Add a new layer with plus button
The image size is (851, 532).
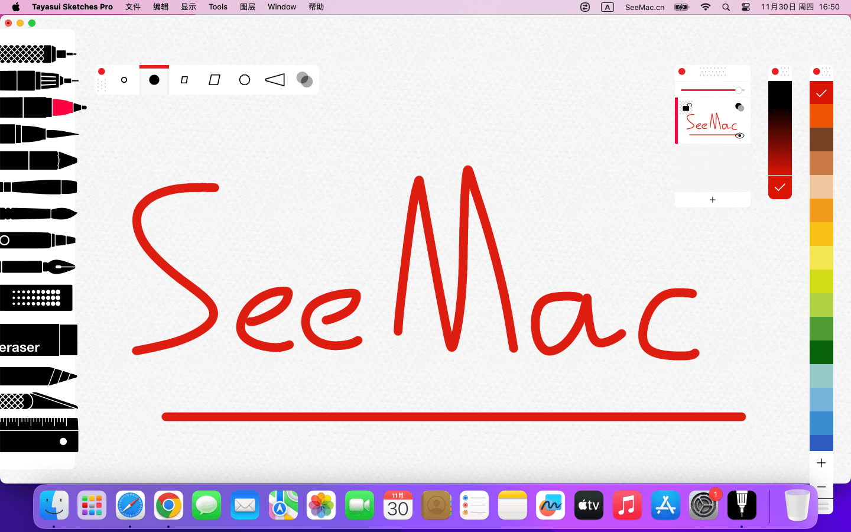[713, 200]
